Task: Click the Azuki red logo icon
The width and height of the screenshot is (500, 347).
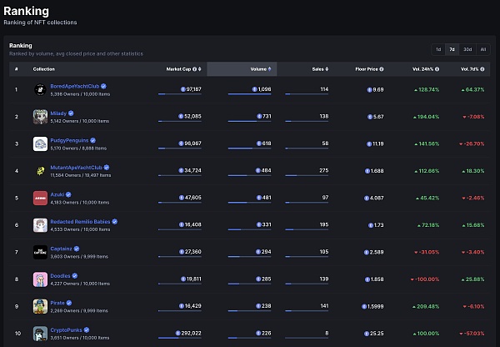Action: (x=40, y=199)
